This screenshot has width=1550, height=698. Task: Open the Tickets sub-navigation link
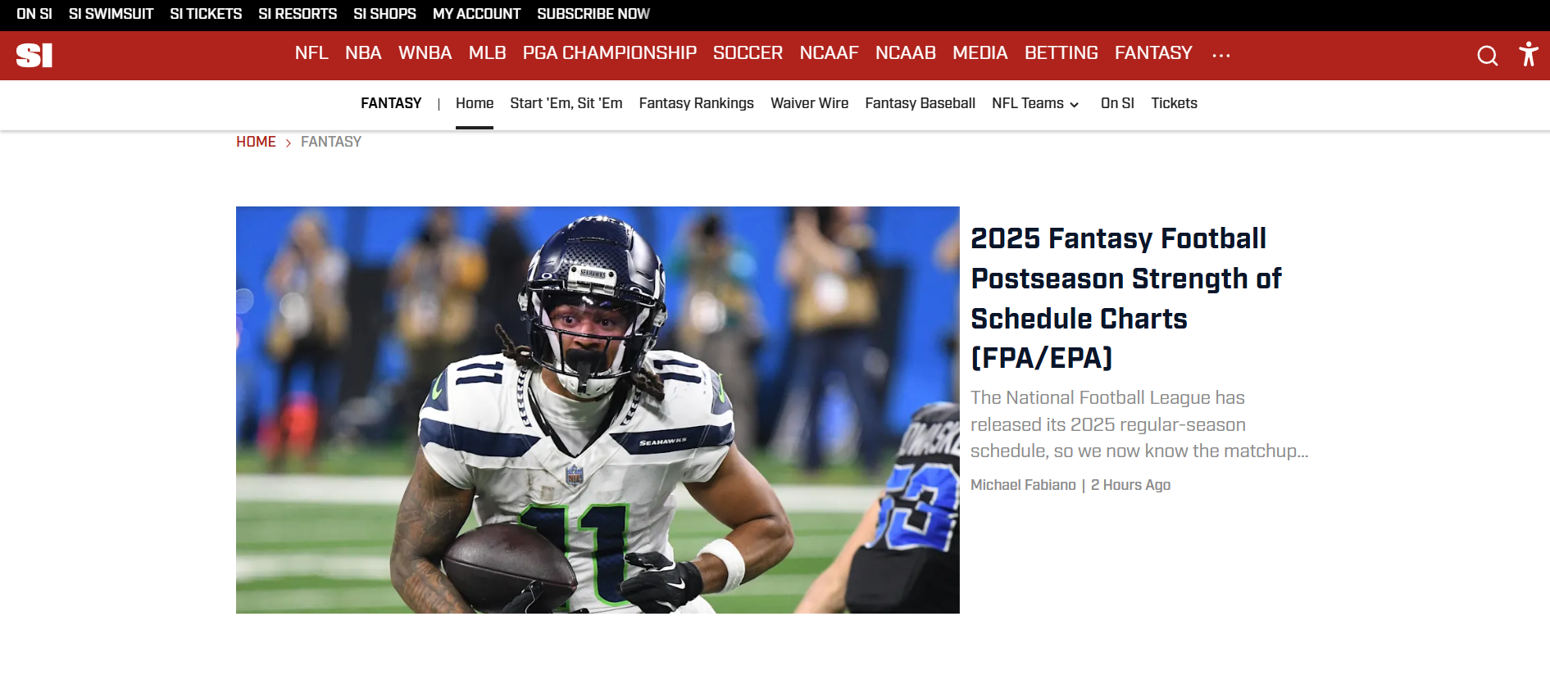[1174, 103]
